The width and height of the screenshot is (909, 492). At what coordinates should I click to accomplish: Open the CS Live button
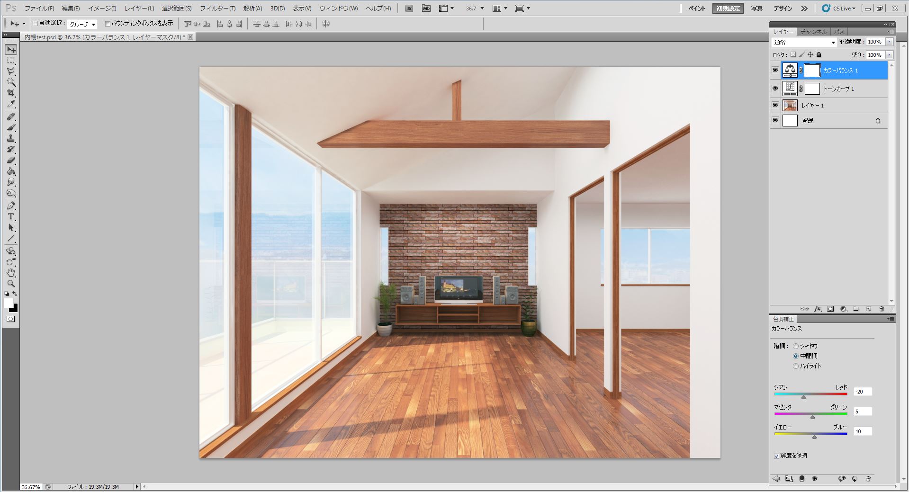[839, 9]
